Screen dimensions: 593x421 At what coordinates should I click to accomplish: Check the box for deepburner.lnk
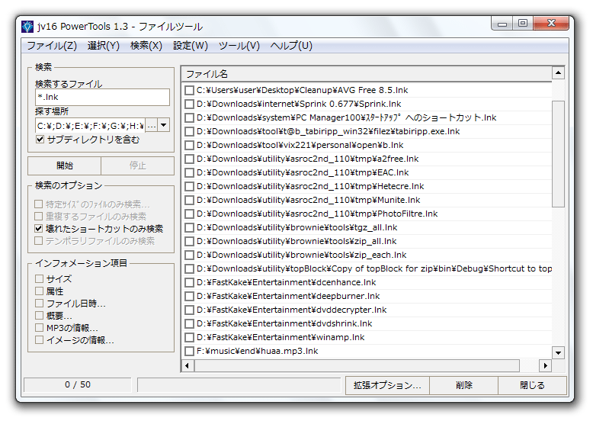(189, 296)
